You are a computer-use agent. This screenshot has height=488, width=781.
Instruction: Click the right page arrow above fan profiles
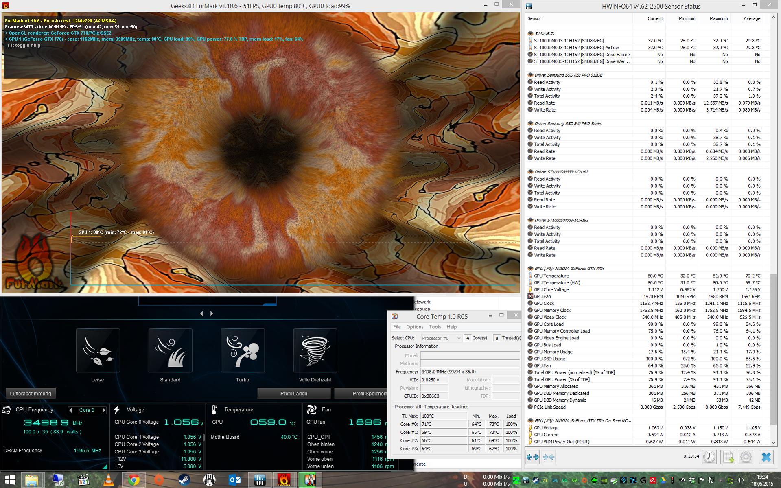coord(212,313)
